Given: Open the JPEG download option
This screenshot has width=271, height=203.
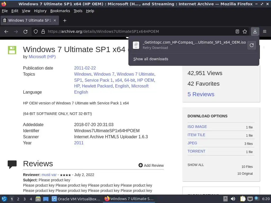Looking at the screenshot, I should pyautogui.click(x=192, y=143).
